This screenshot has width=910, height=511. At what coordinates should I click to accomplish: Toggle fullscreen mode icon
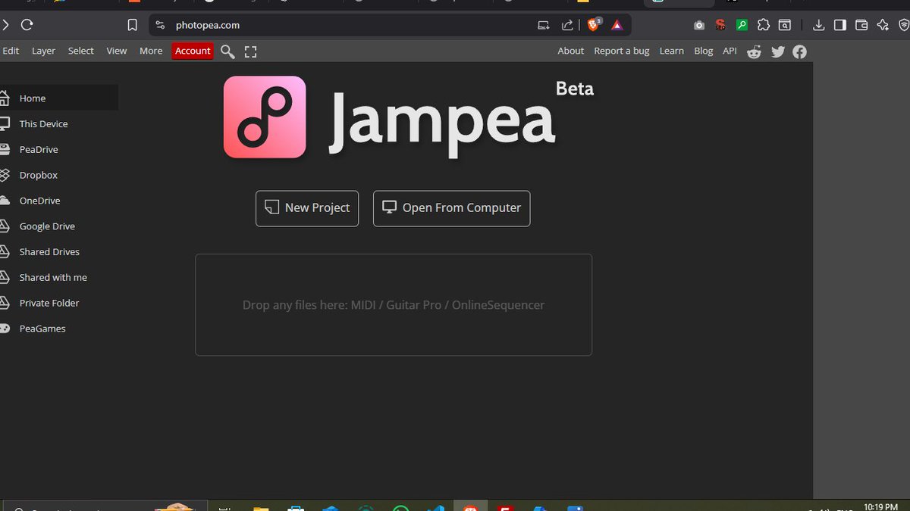tap(251, 51)
